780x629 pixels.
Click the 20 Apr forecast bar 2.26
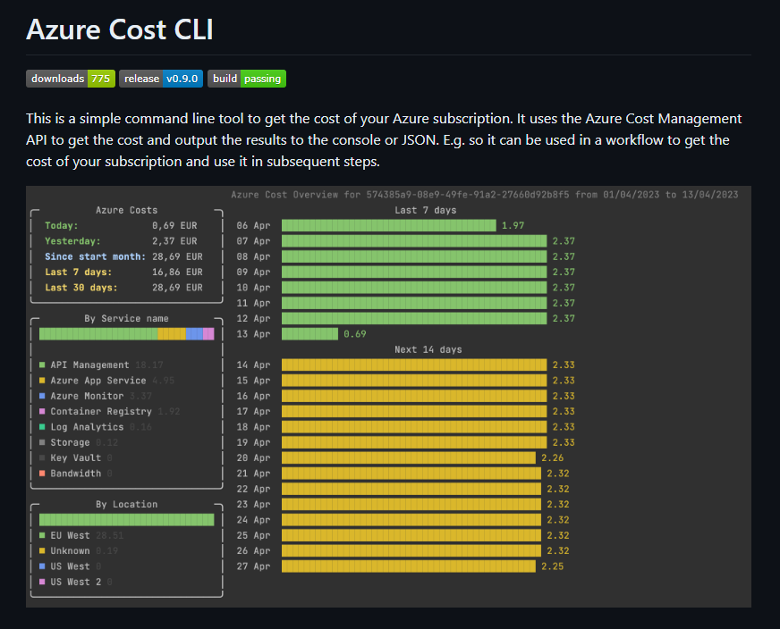(409, 457)
